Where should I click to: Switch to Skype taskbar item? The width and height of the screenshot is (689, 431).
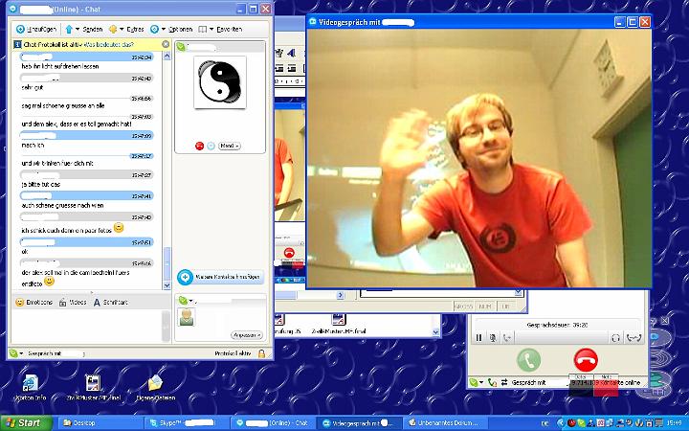click(x=187, y=423)
